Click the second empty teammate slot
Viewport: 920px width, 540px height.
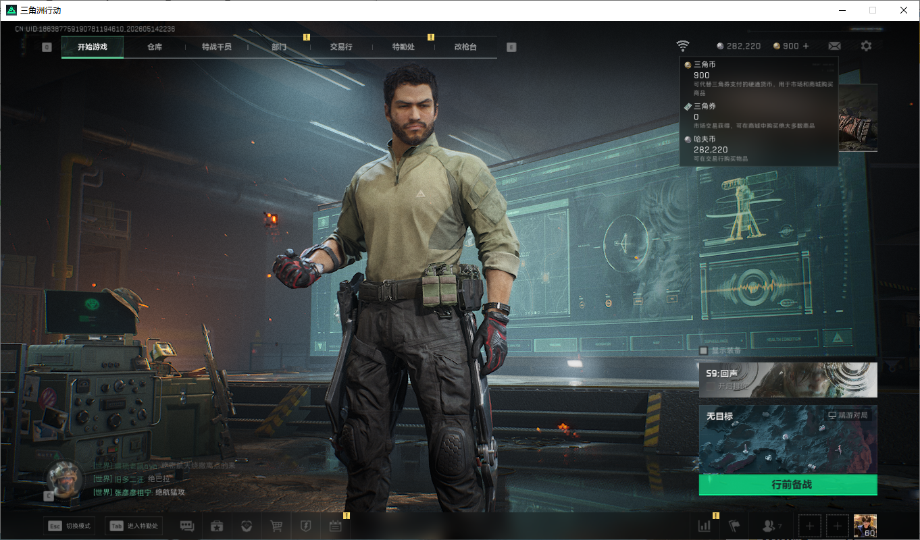838,526
